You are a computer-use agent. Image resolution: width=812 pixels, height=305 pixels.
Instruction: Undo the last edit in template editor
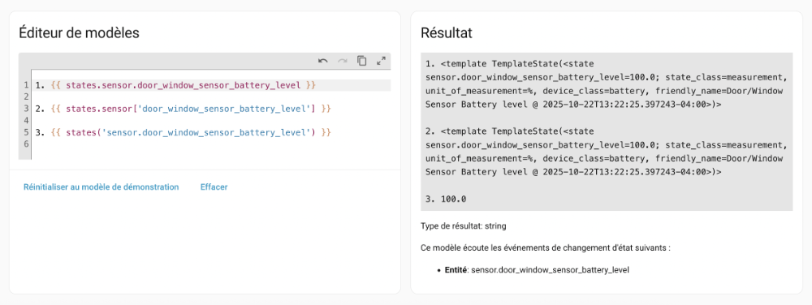[323, 61]
